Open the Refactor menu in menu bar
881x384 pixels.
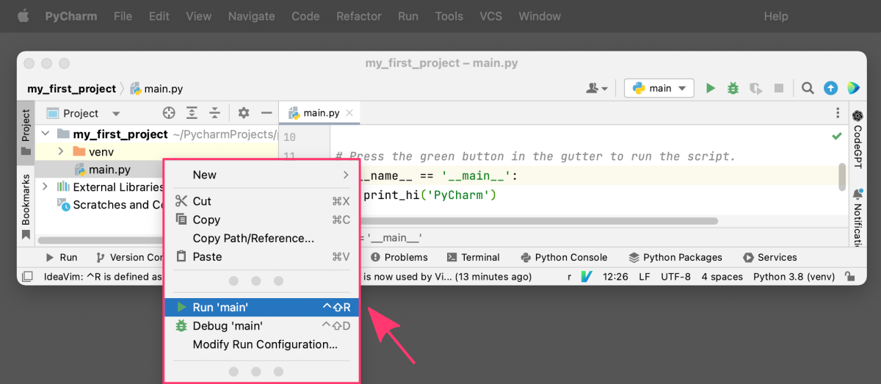coord(359,16)
